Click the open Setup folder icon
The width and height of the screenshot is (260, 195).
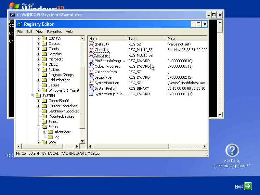[45, 127]
